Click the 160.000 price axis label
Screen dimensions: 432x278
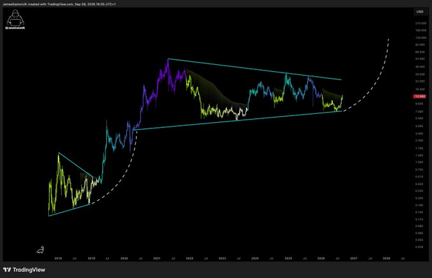point(420,31)
